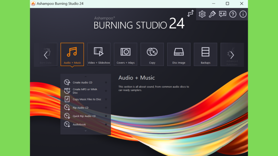
Task: Choose Create Audio CD
Action: 86,82
